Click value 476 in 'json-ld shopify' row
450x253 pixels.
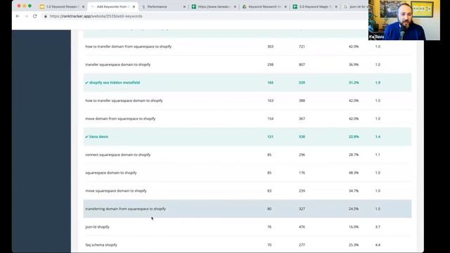click(302, 227)
